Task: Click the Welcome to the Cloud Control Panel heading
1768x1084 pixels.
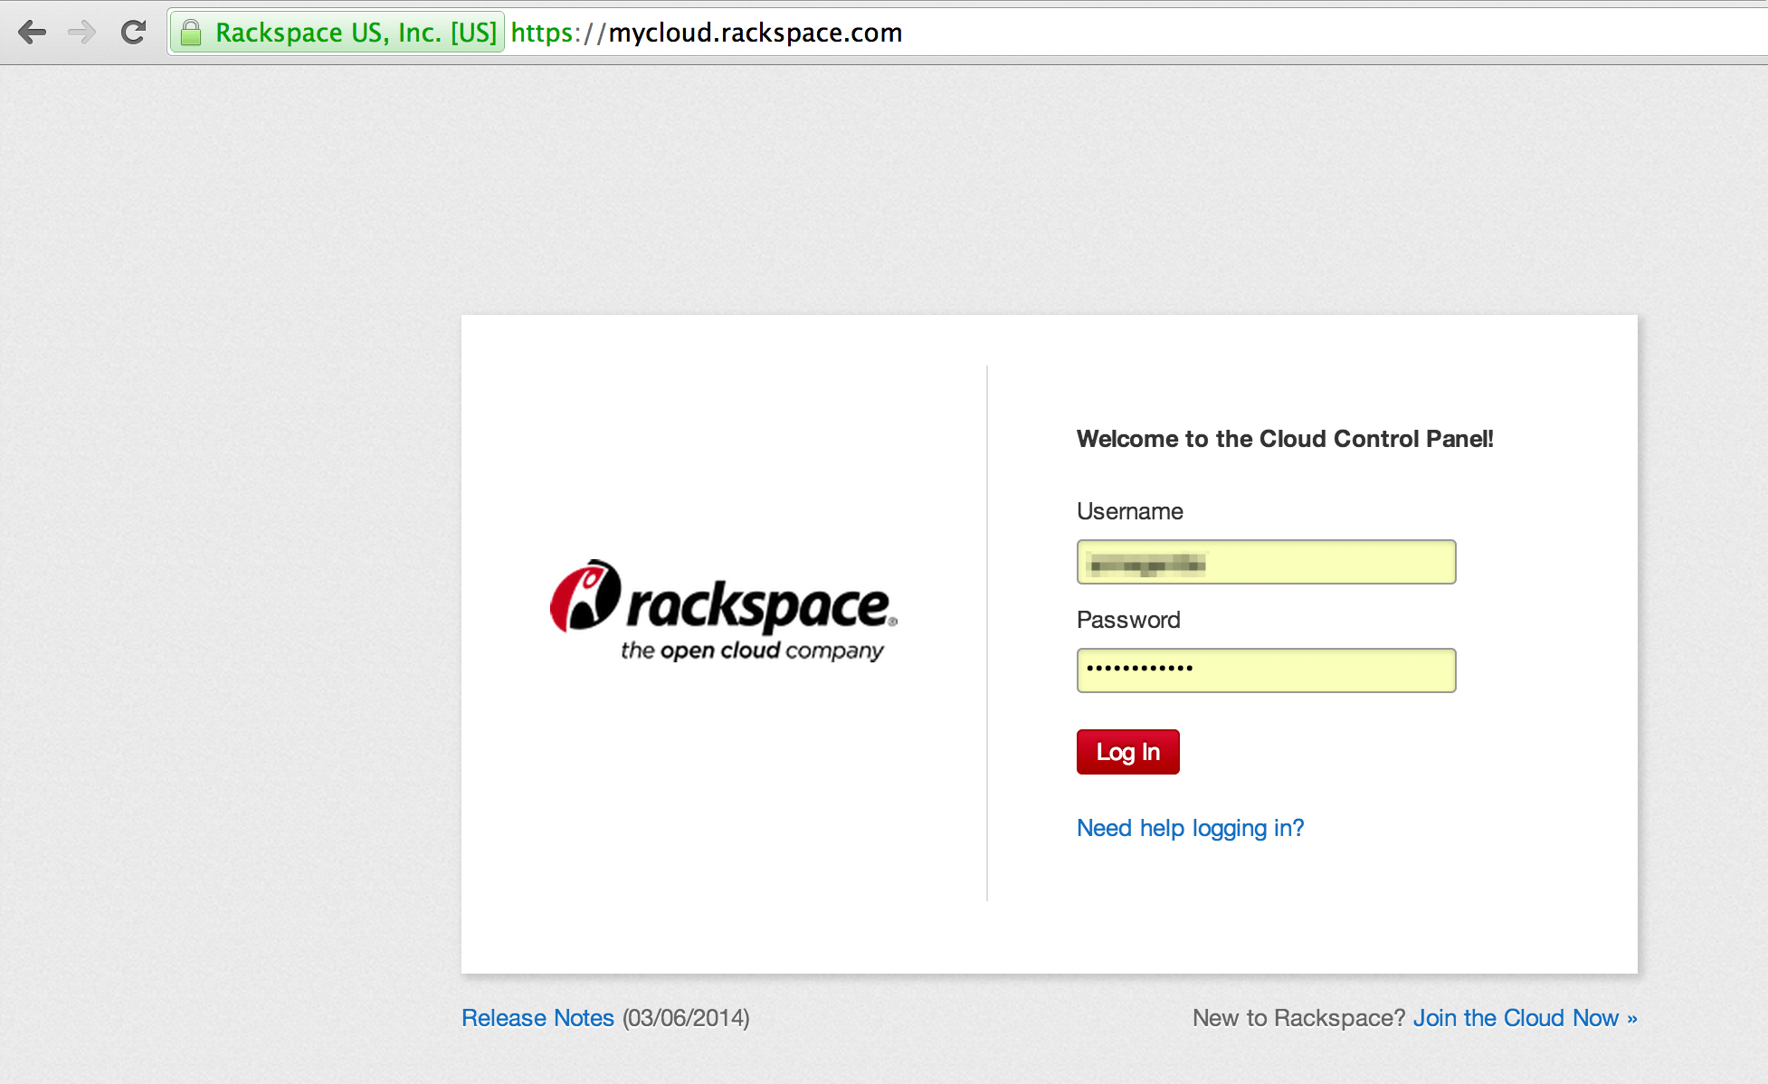Action: [1284, 439]
